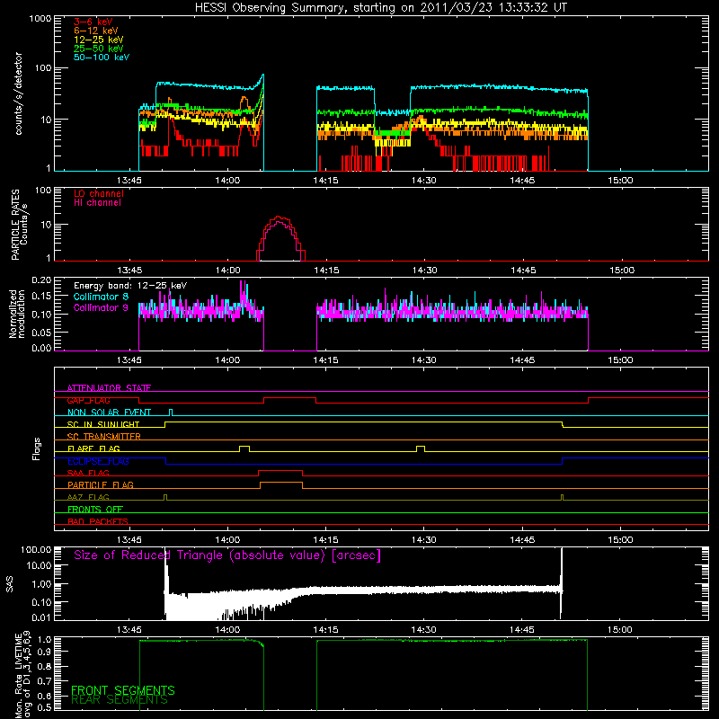Click the NON_SOLAR_EVENT short pulse
Image resolution: width=719 pixels, height=719 pixels.
pos(171,412)
